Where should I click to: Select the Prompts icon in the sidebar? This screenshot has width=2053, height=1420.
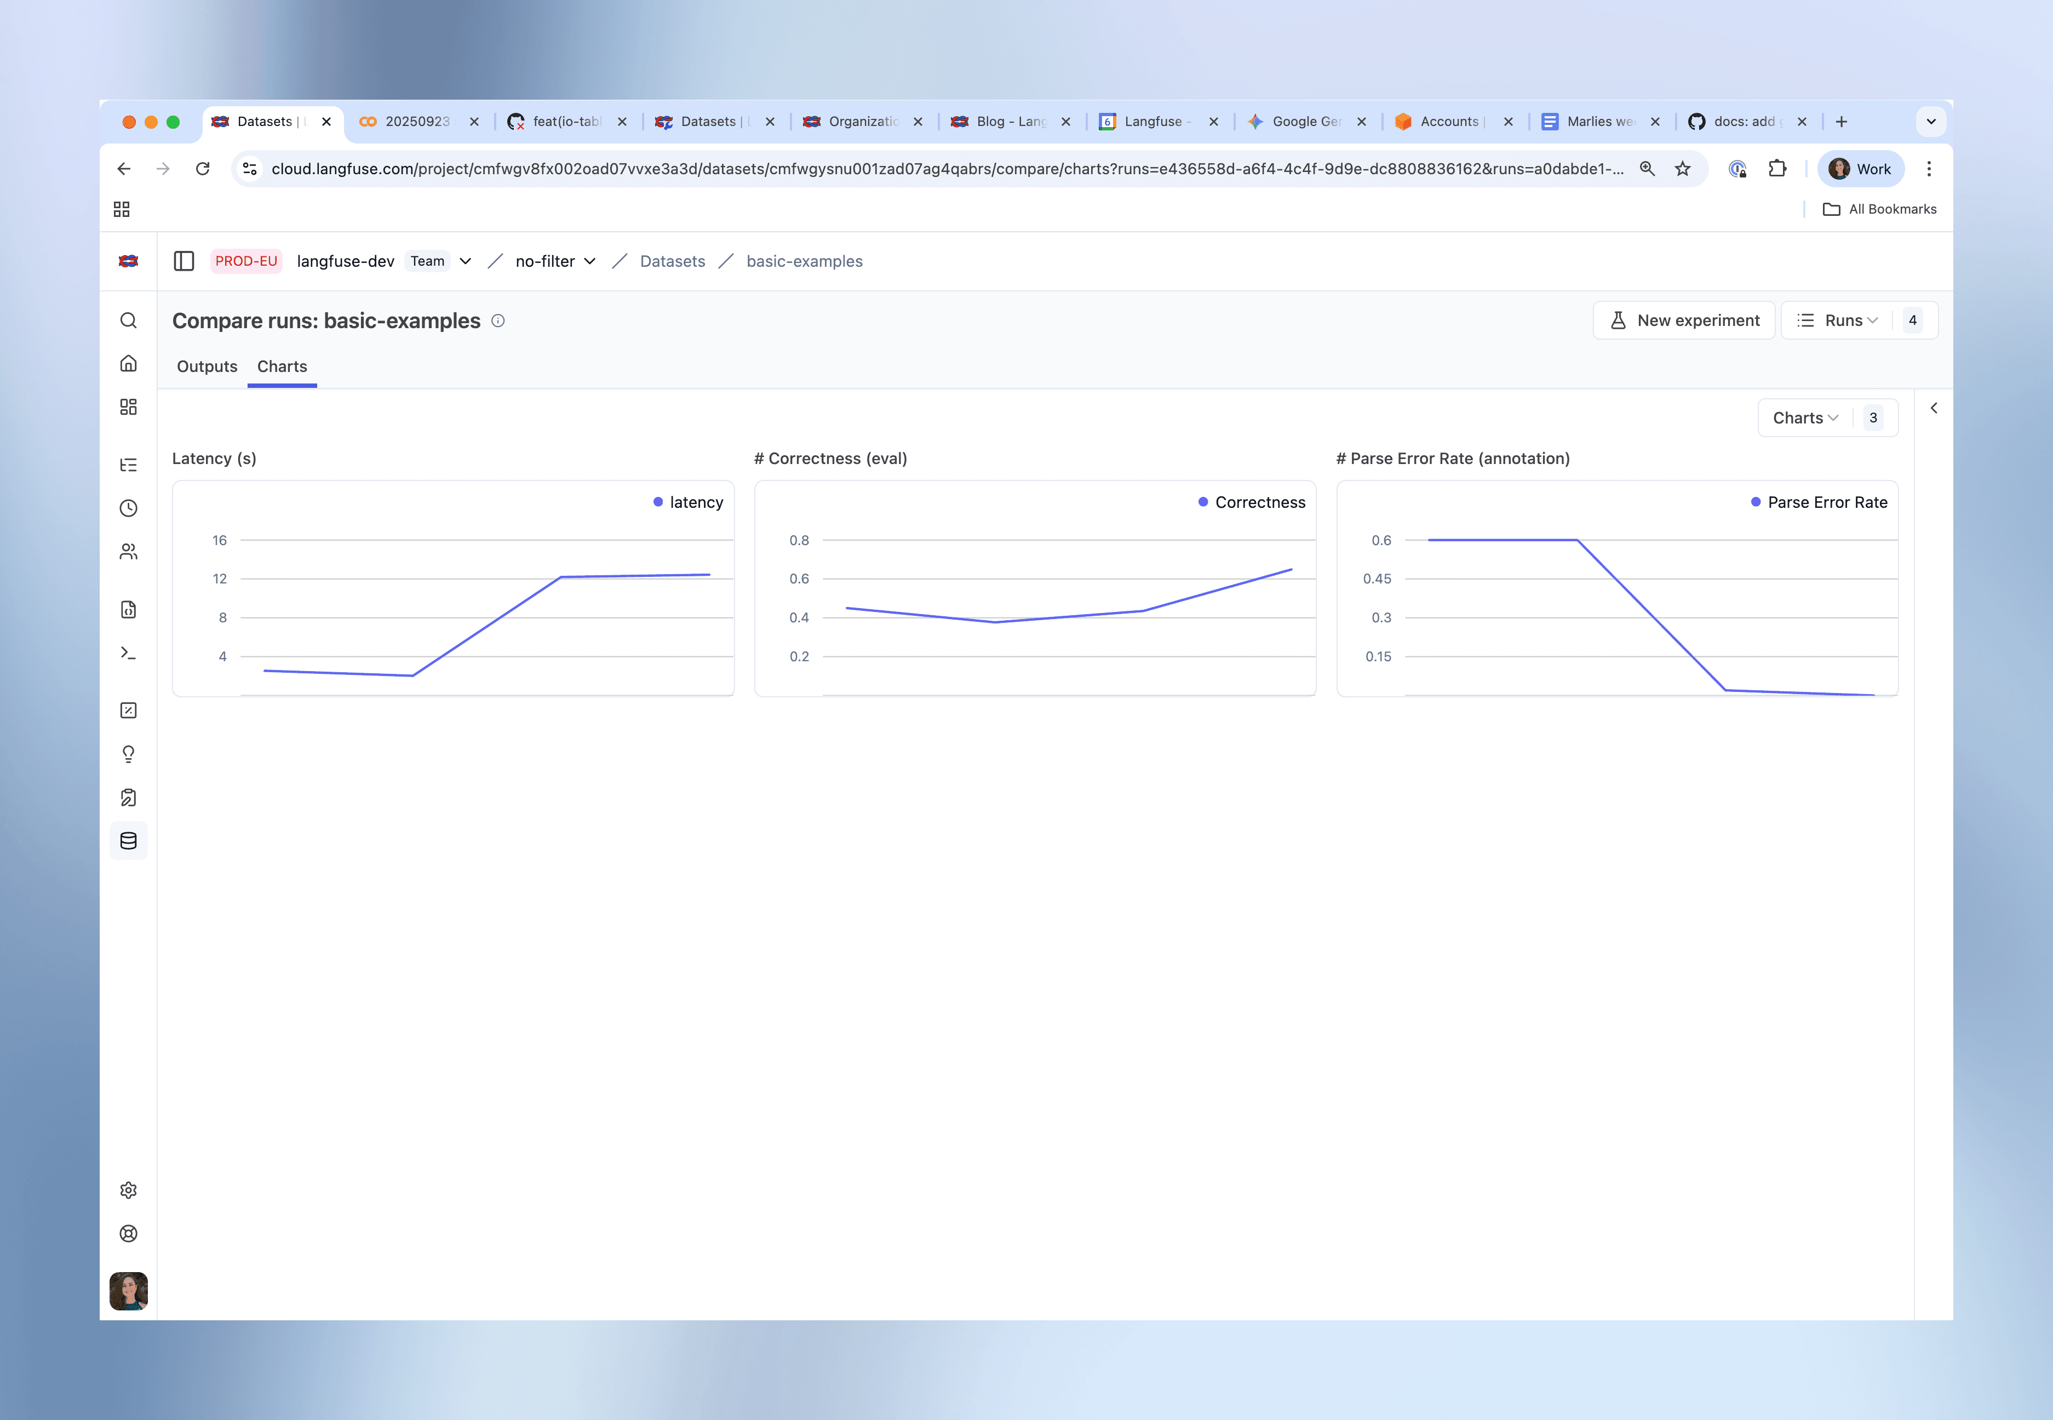(x=129, y=609)
